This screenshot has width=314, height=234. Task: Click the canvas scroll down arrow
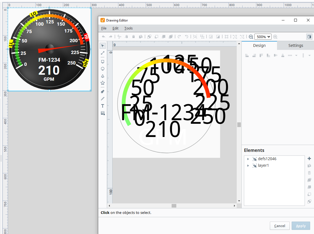click(239, 201)
